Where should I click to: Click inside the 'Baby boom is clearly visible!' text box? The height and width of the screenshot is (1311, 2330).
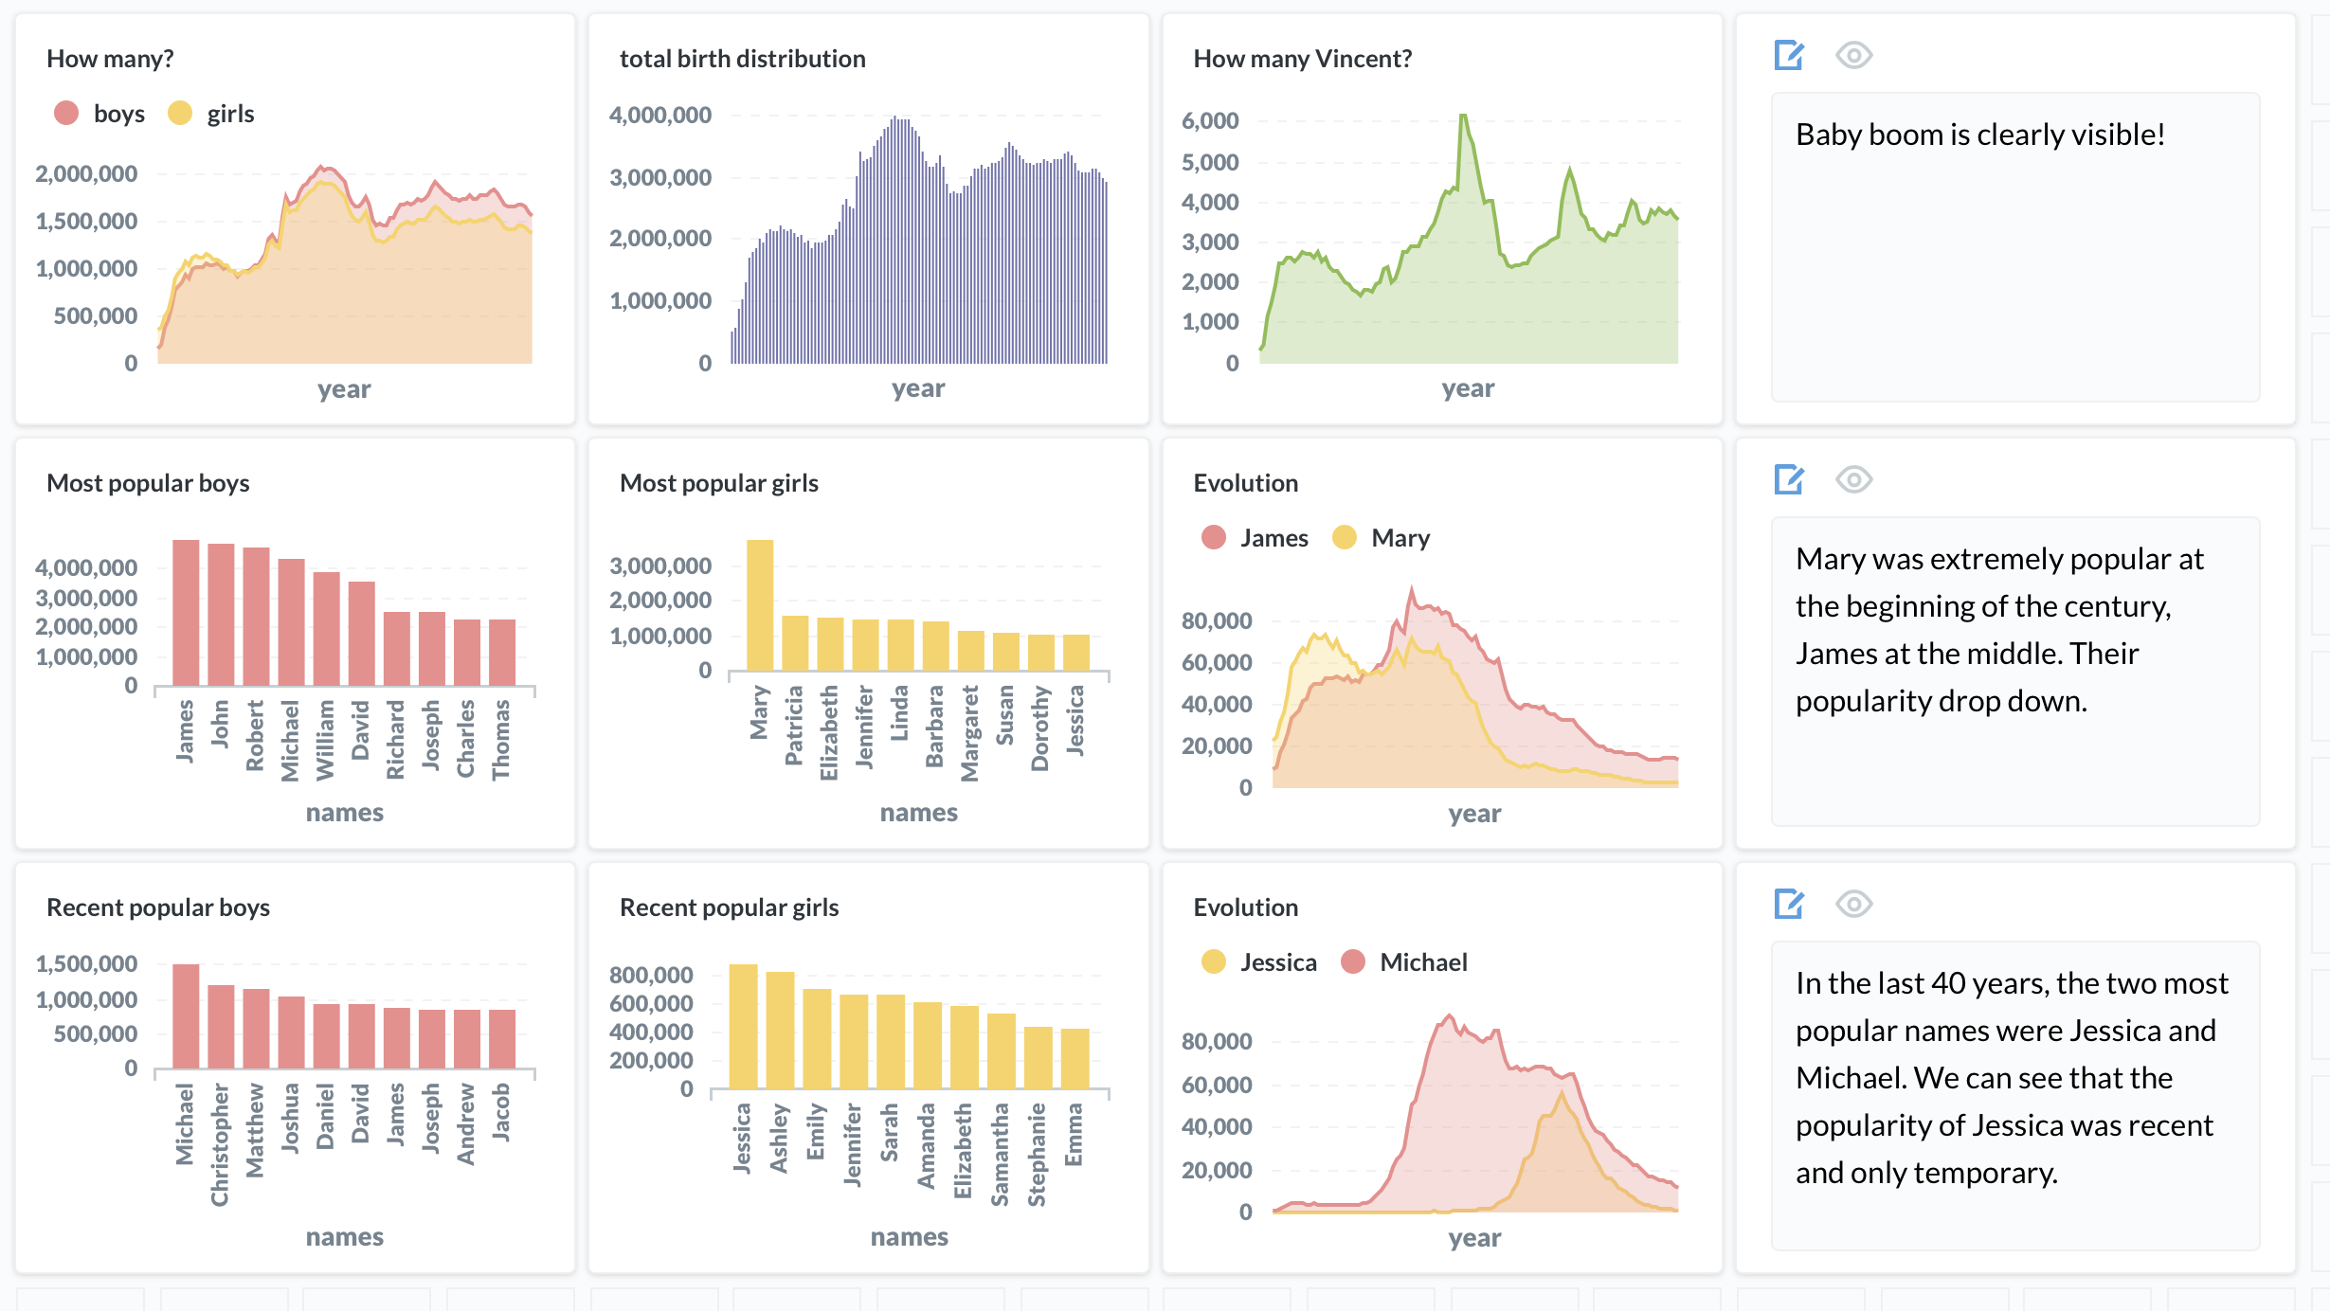coord(2014,246)
